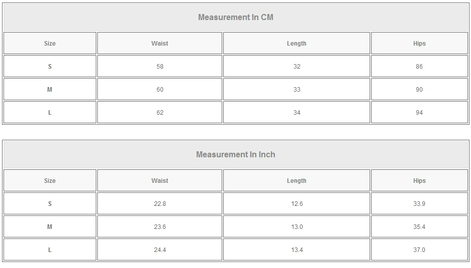Click the Hips header in the CM table
The image size is (471, 268).
click(x=419, y=44)
